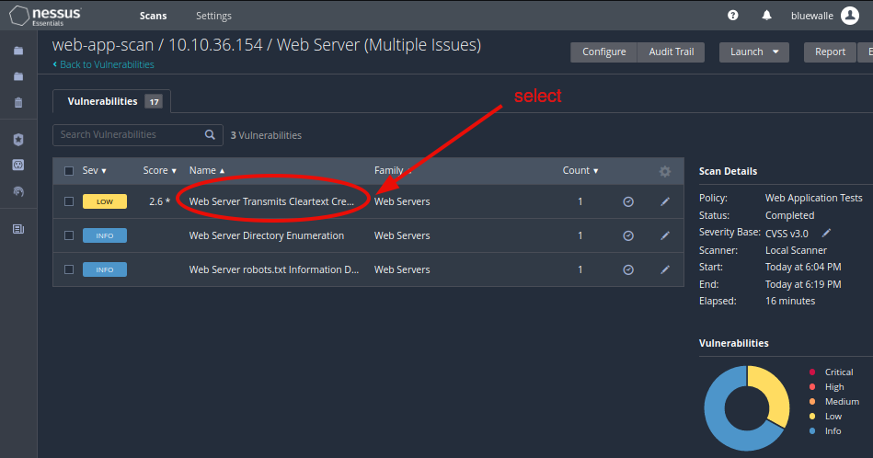
Task: Sort by the Count column
Action: pos(580,170)
